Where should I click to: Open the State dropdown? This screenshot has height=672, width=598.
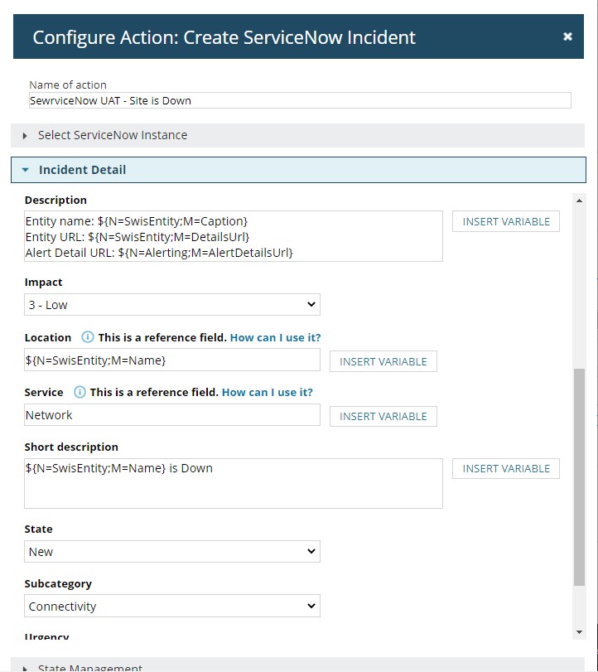coord(172,552)
